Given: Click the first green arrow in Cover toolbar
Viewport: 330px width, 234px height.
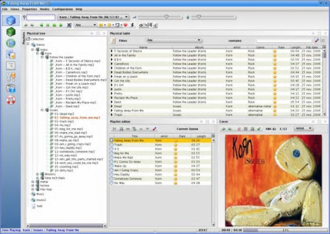Looking at the screenshot, I should 224,129.
